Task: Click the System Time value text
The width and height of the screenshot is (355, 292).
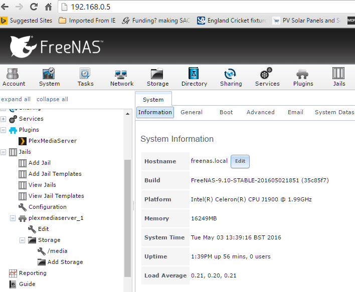Action: 236,237
